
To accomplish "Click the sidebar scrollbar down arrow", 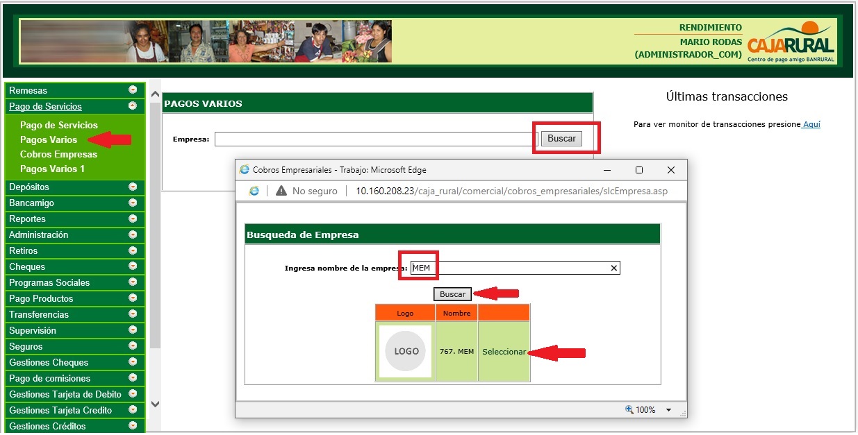I will click(155, 404).
